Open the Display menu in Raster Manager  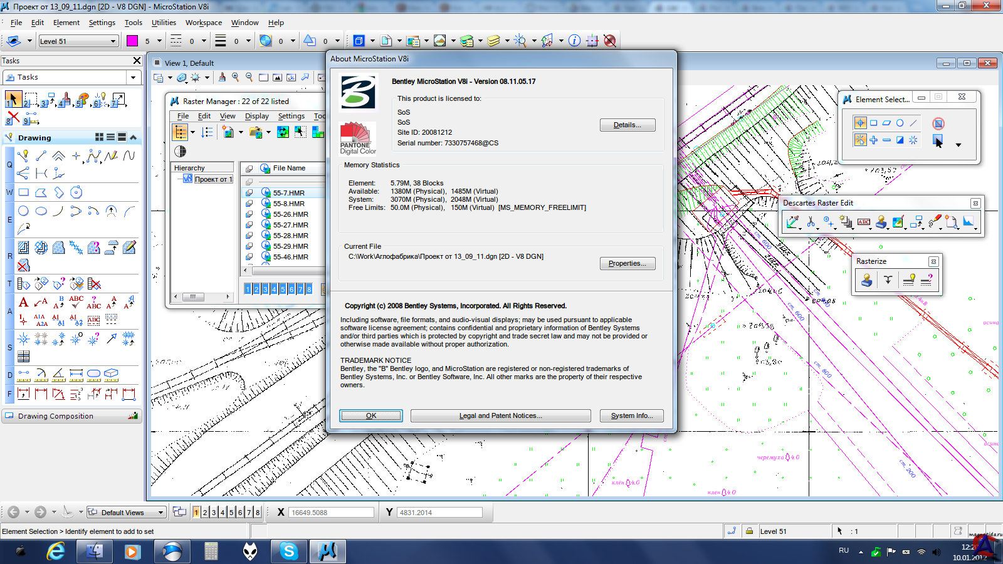256,116
